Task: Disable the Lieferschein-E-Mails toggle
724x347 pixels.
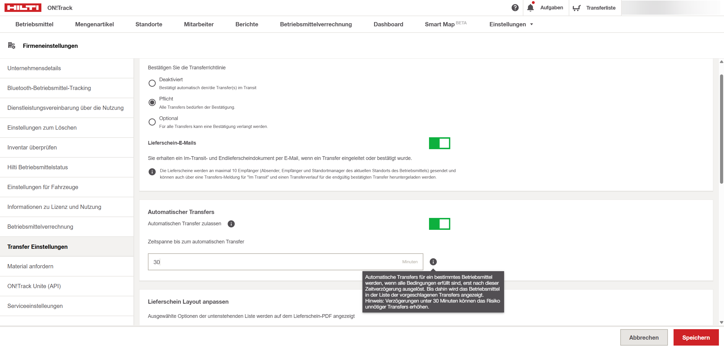Action: coord(439,143)
